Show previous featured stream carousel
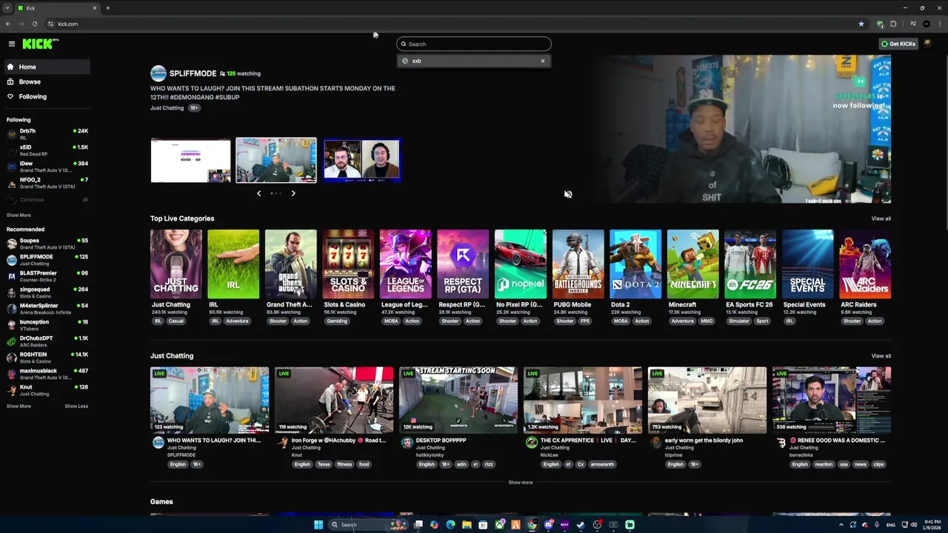 pos(258,193)
